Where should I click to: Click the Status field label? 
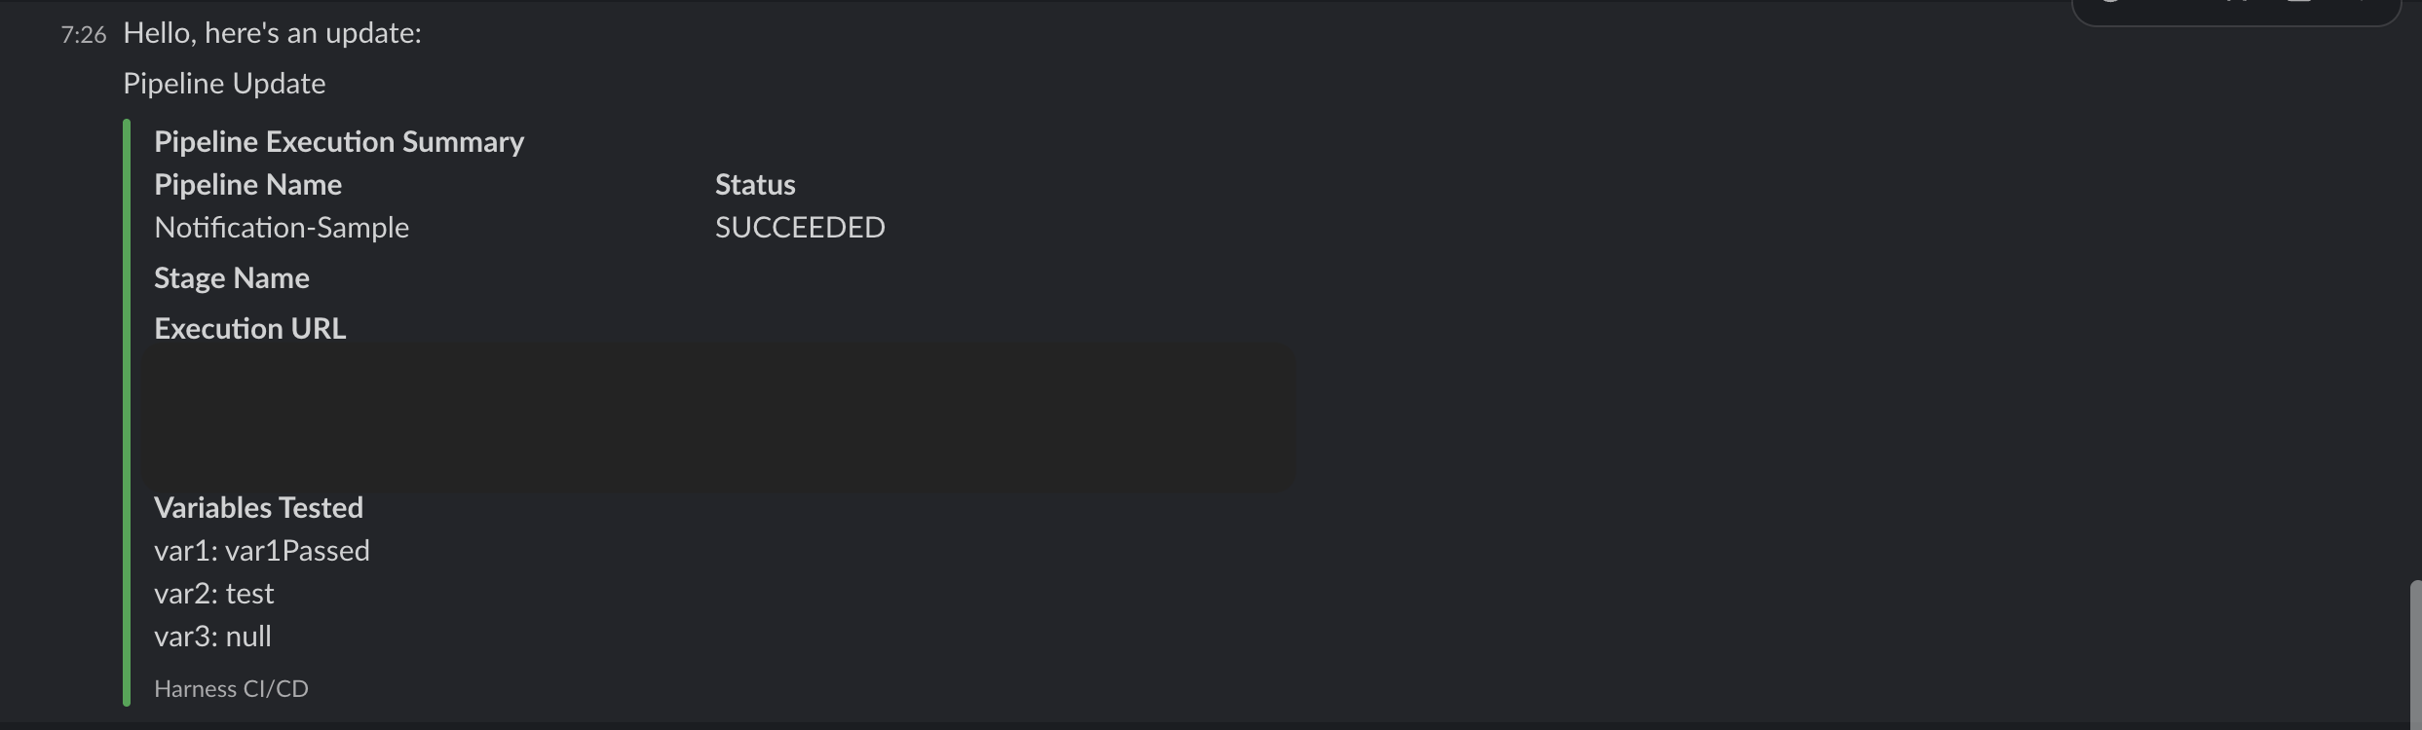[755, 185]
